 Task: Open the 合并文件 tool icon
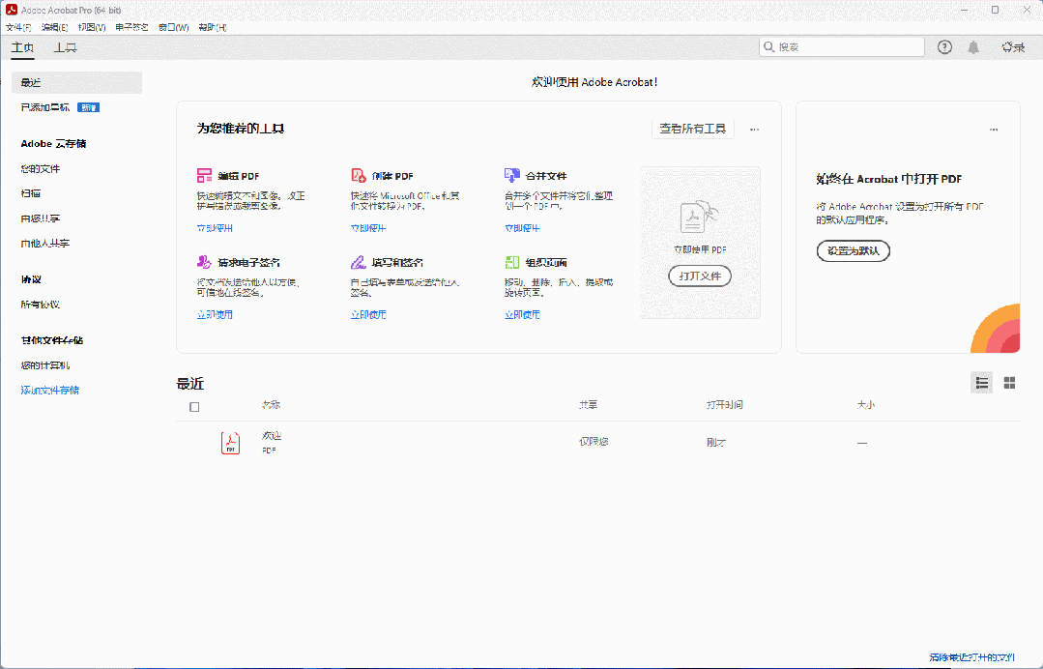[511, 176]
